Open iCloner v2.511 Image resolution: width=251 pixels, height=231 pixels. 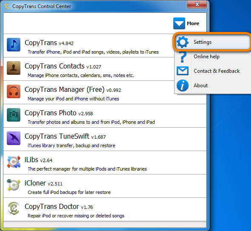pos(105,186)
